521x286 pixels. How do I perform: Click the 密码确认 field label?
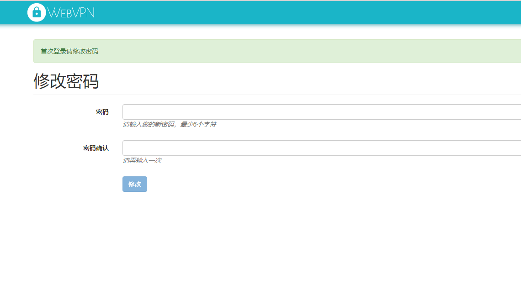click(96, 148)
